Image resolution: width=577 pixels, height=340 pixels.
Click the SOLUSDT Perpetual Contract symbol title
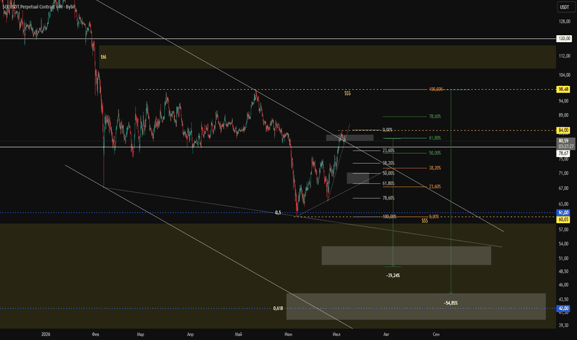tap(39, 7)
